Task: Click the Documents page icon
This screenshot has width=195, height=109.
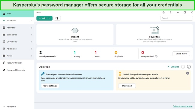Action: click(4, 42)
